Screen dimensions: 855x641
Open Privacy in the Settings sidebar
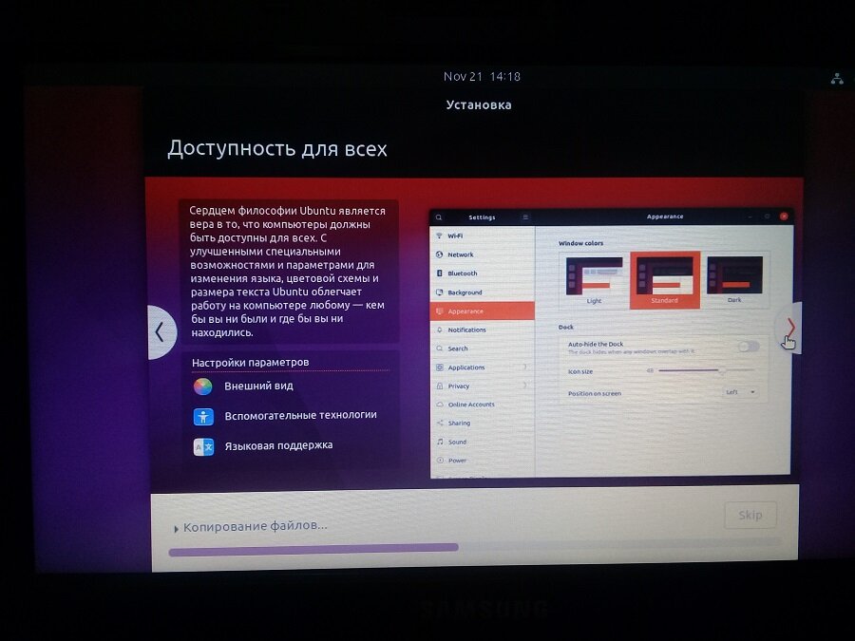click(482, 386)
